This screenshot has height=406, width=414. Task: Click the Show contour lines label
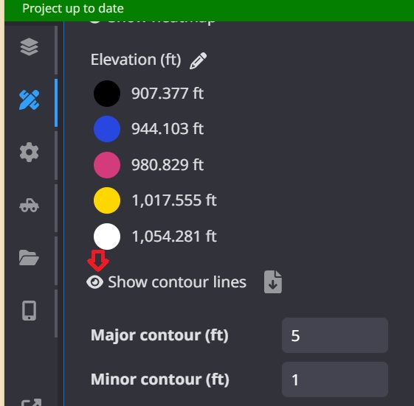pyautogui.click(x=177, y=282)
